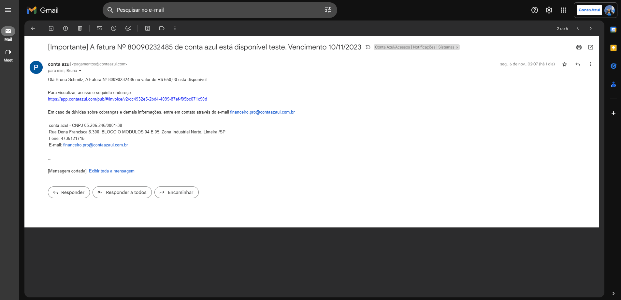The height and width of the screenshot is (300, 621).
Task: Show recipient details dropdown arrow
Action: pyautogui.click(x=80, y=71)
